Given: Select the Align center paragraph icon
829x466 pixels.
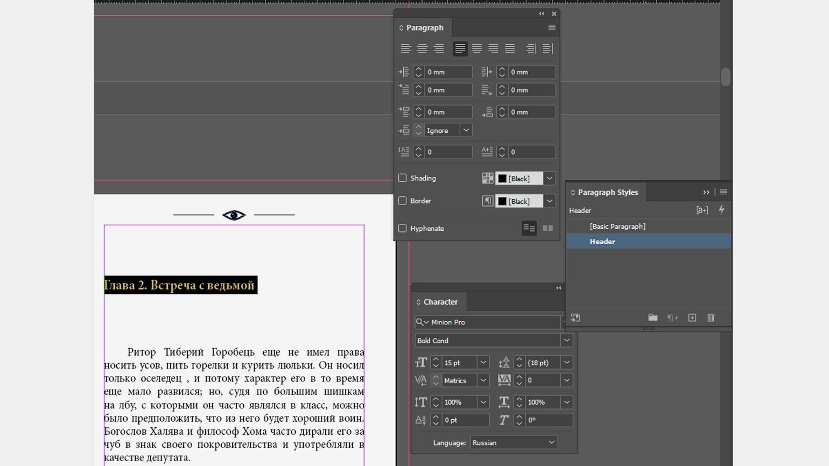Looking at the screenshot, I should pos(423,49).
